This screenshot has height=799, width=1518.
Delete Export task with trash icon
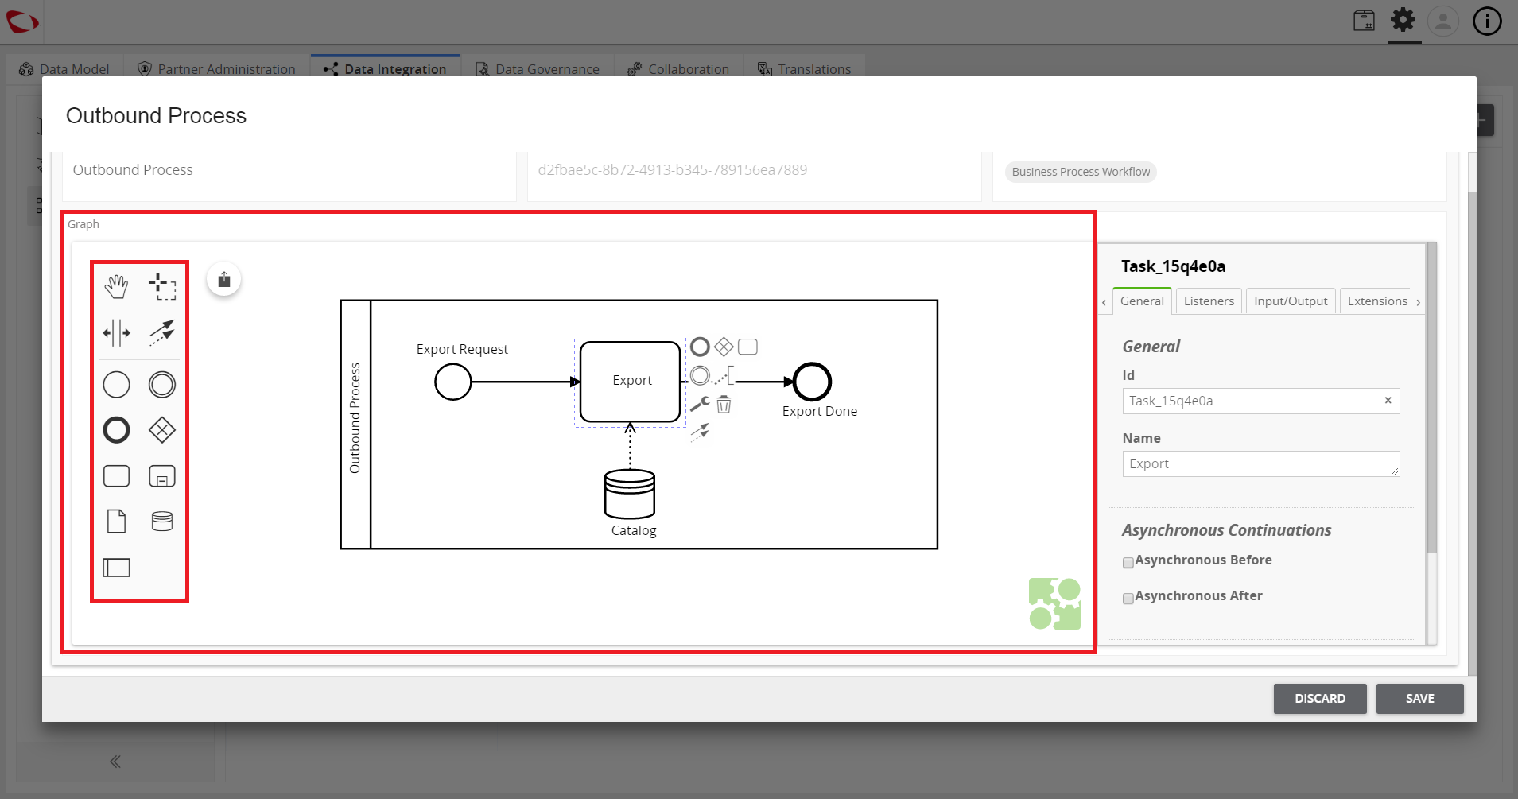[724, 405]
